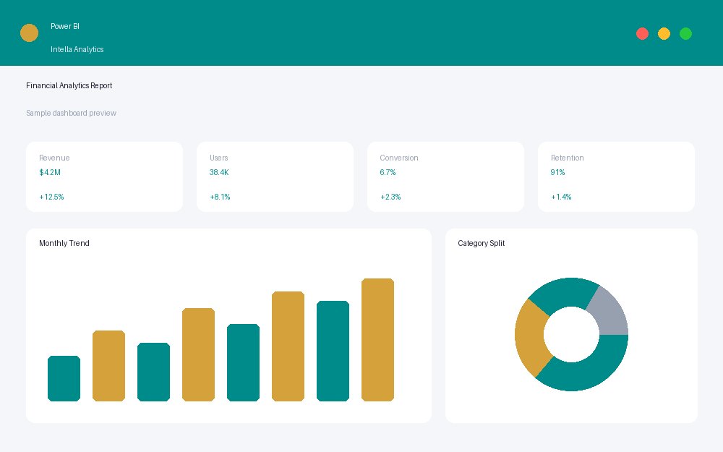Click the "38.4K" users value

coord(219,172)
